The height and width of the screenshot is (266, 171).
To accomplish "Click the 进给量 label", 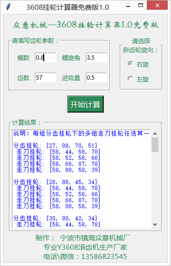I will tap(71, 78).
